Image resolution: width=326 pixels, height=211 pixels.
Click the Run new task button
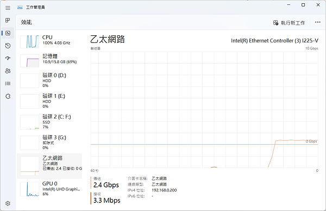289,23
